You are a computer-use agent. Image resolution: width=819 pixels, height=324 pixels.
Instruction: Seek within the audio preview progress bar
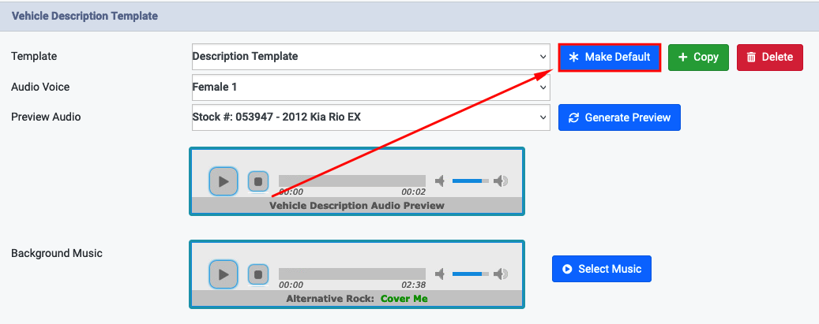click(352, 181)
